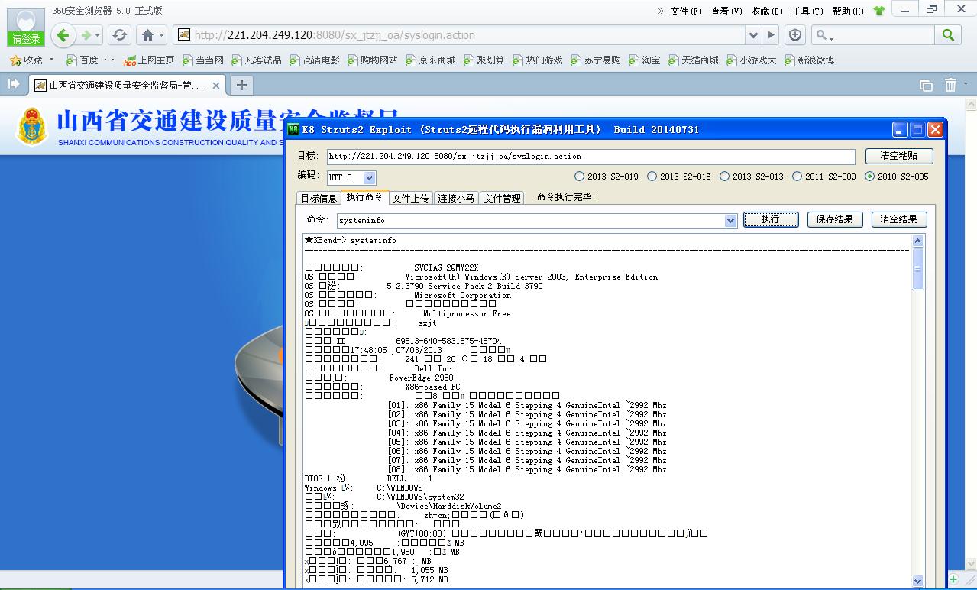The height and width of the screenshot is (590, 977).
Task: Open the trash closed-tabs icon
Action: coord(950,85)
